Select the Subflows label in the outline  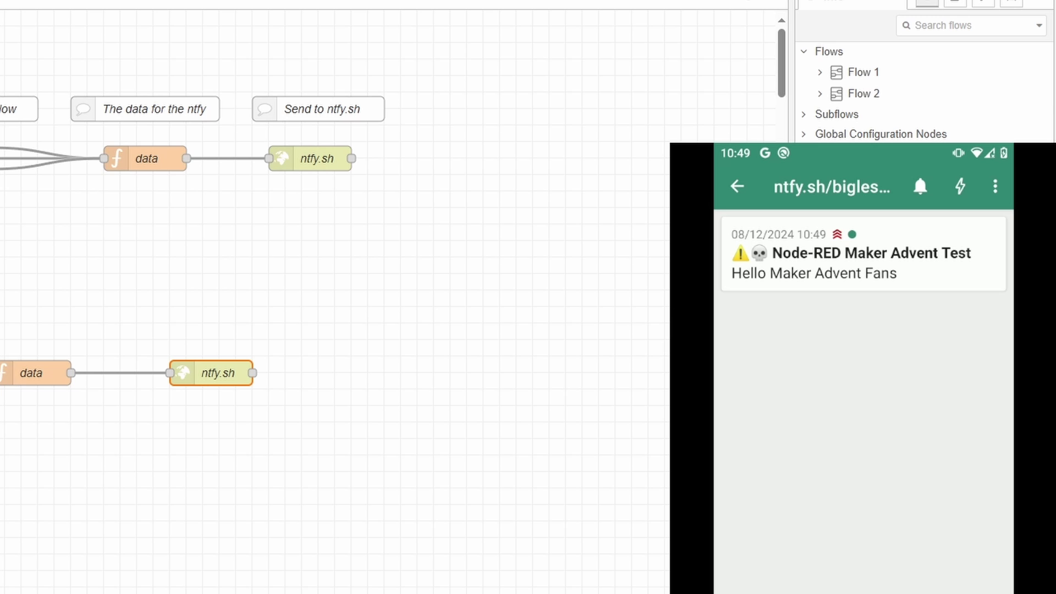tap(837, 114)
